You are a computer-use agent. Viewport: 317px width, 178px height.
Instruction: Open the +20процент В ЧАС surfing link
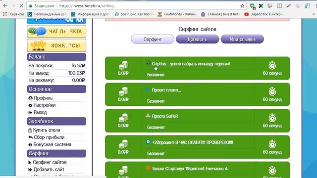pos(193,142)
